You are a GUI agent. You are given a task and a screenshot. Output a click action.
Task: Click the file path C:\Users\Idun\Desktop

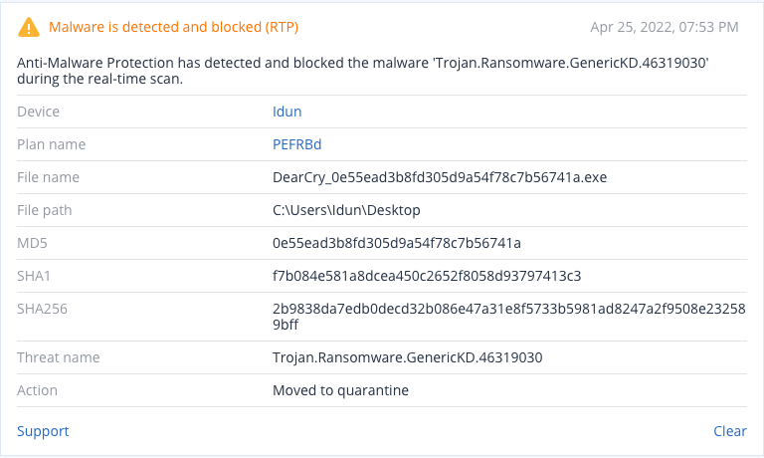(x=346, y=210)
